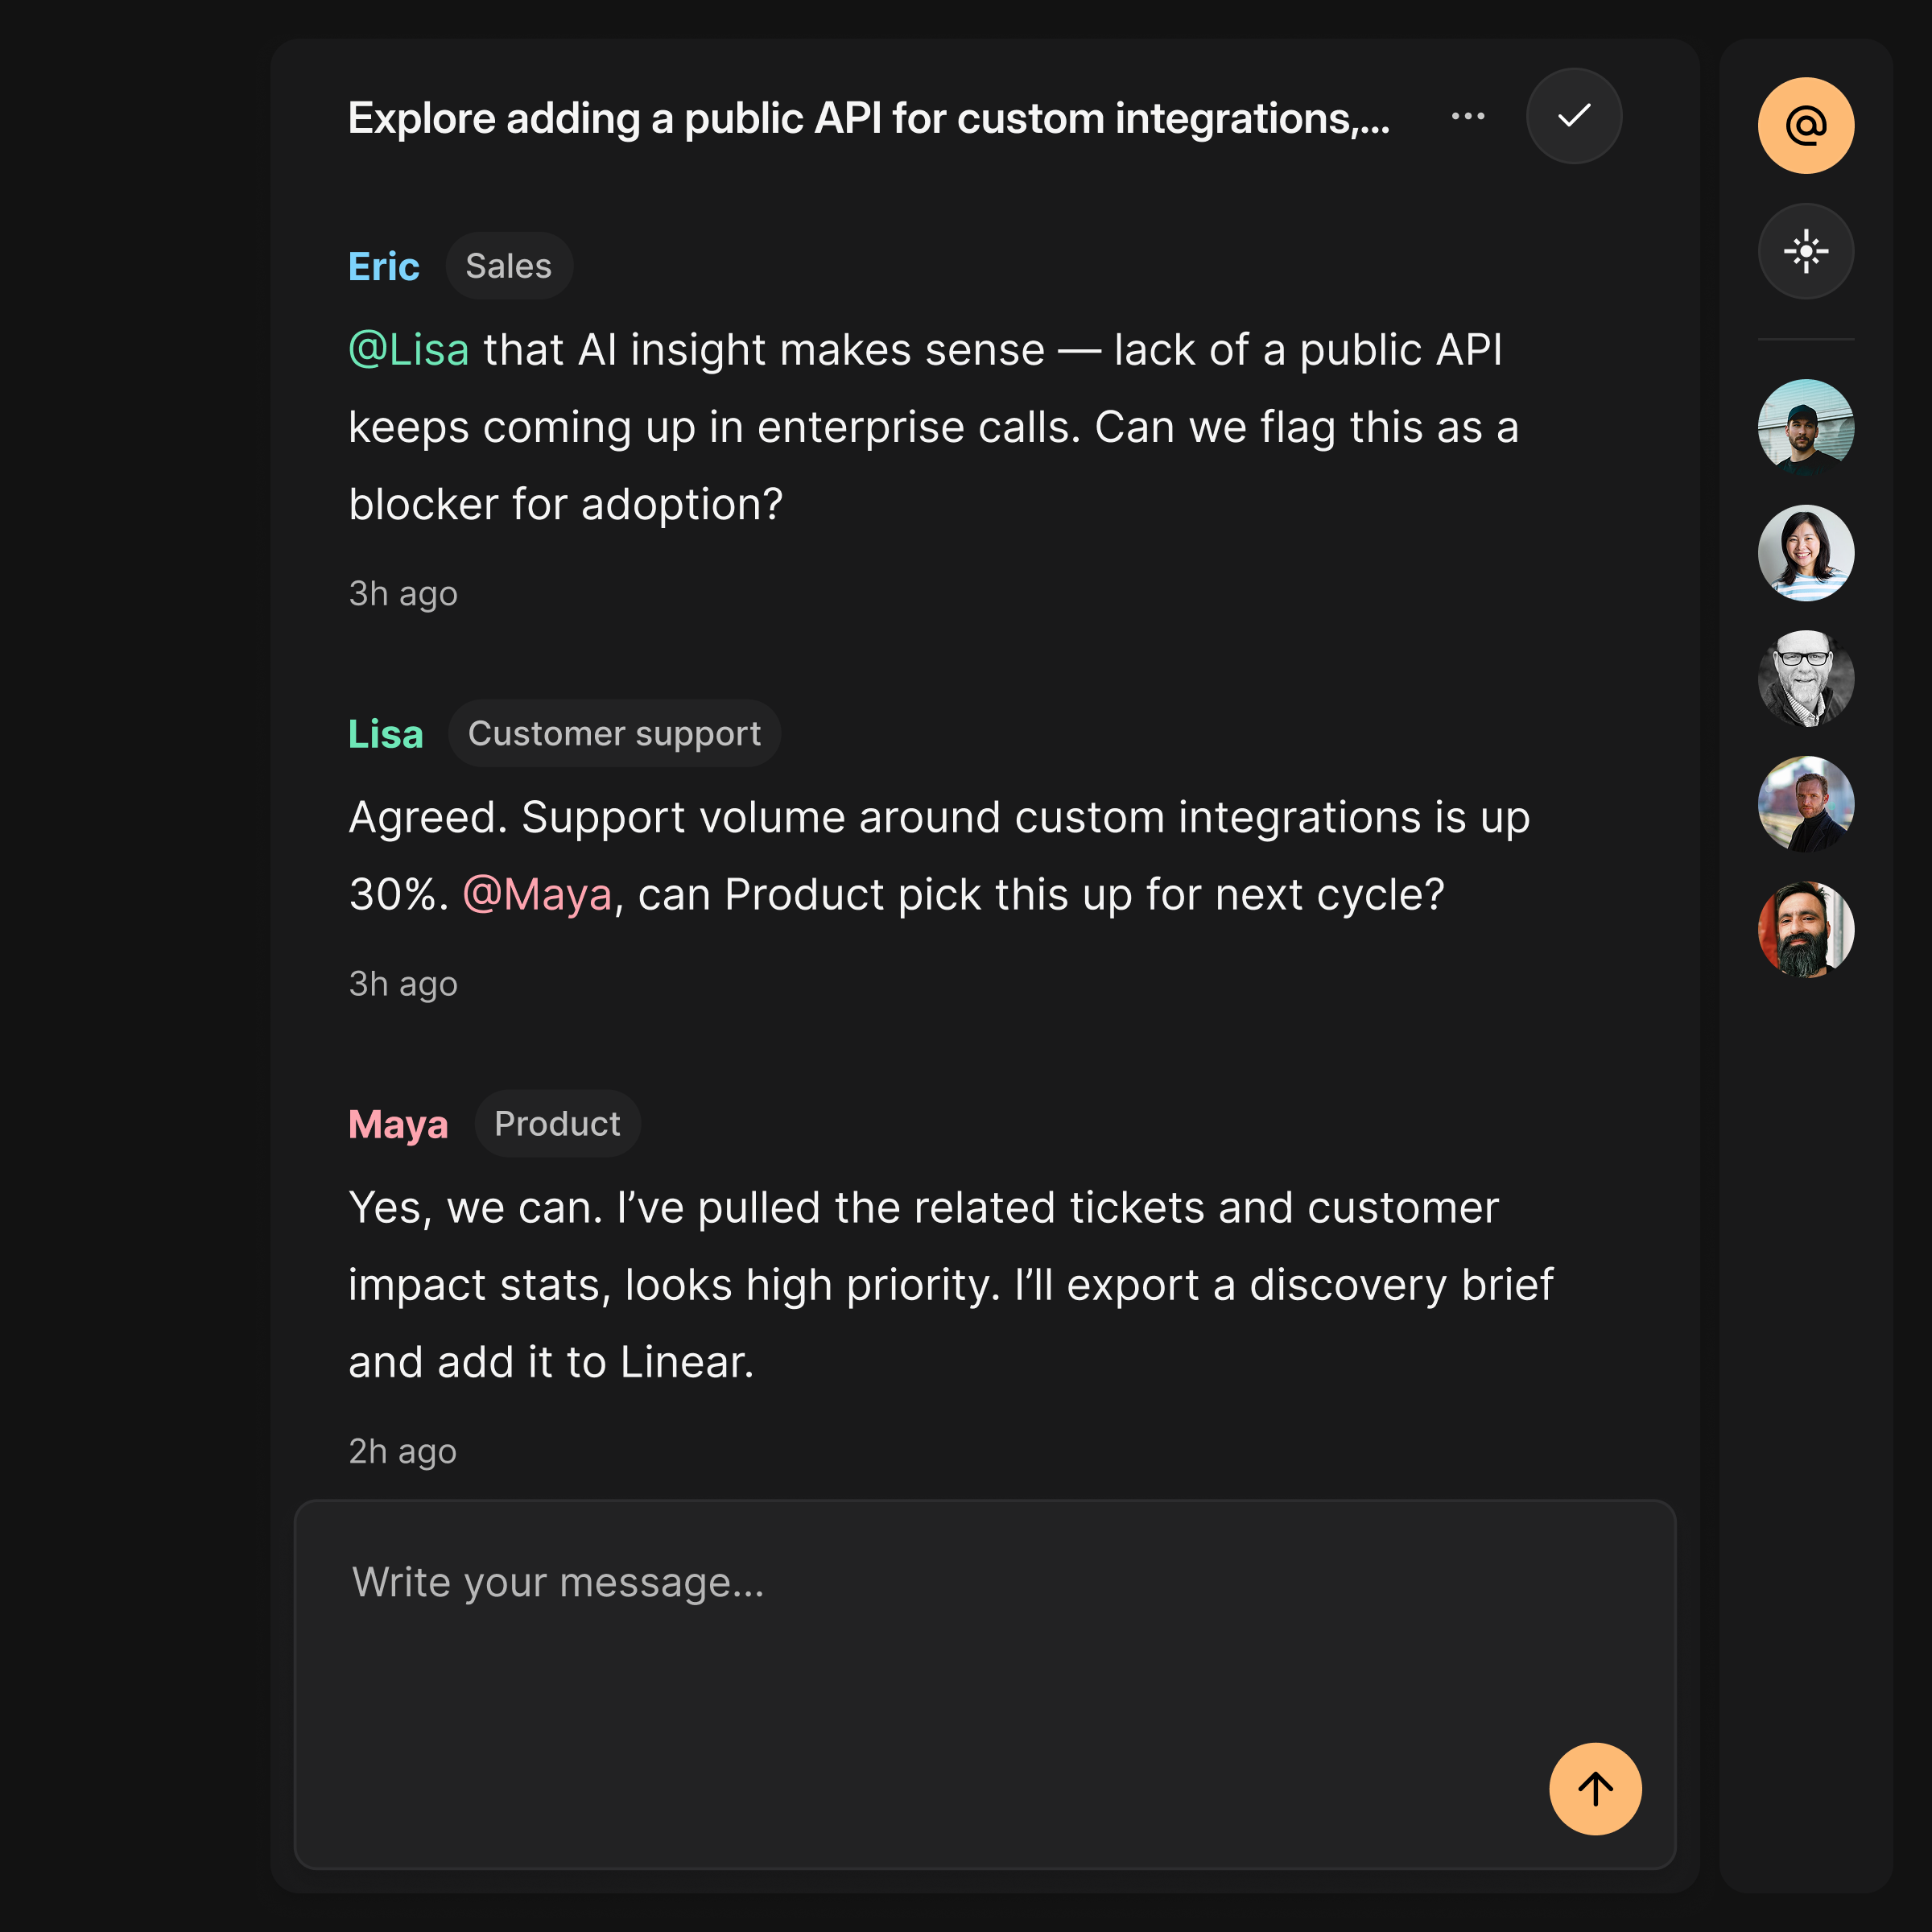Select avatar of bearded man

pos(1805,929)
